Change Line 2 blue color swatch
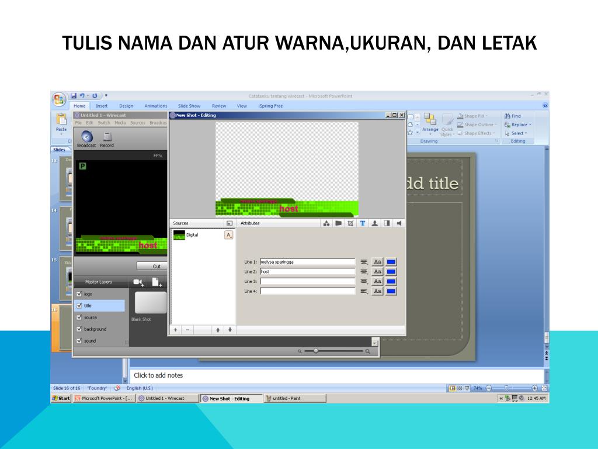 tap(391, 271)
